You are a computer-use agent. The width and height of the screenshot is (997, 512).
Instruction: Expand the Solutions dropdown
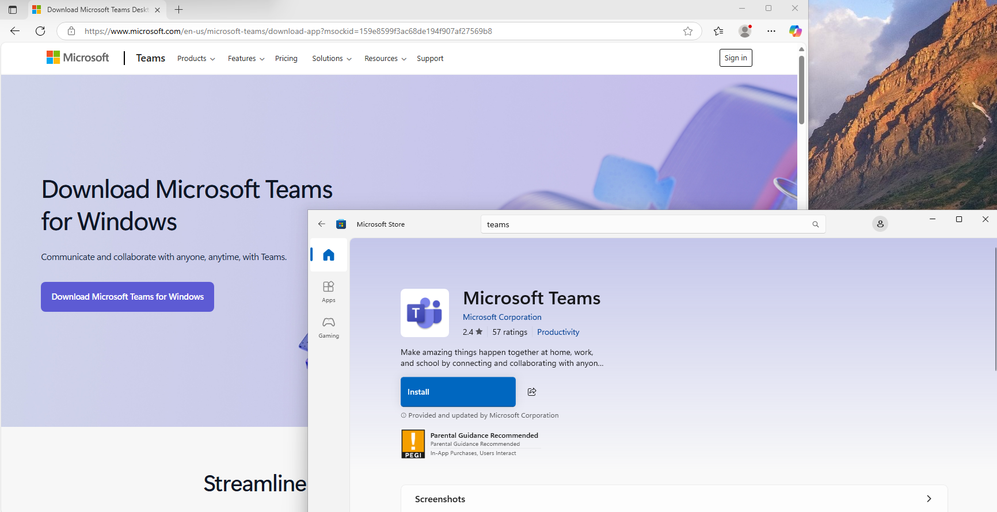[x=332, y=59]
